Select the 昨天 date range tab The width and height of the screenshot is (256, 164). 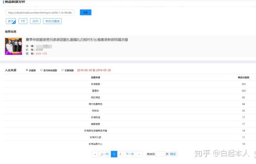(11, 21)
